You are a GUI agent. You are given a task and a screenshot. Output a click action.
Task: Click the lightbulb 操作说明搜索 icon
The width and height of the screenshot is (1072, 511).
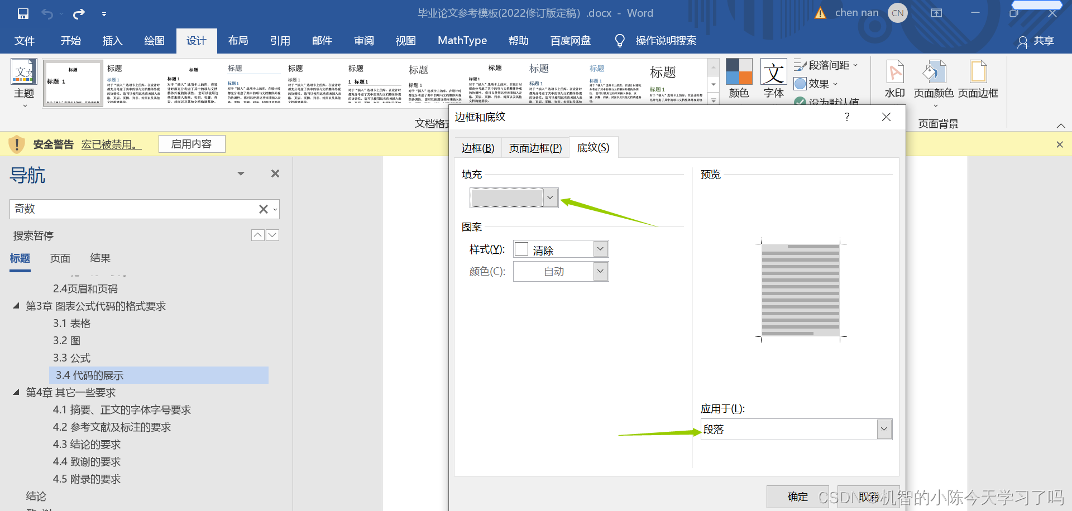pyautogui.click(x=620, y=41)
